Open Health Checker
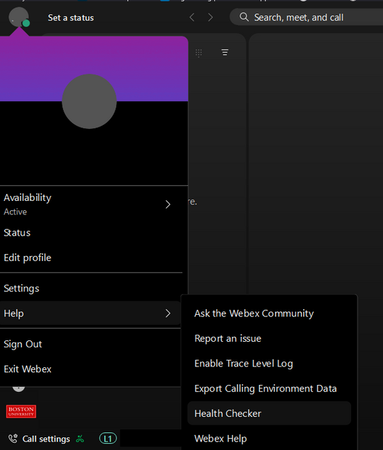The image size is (383, 450). pos(269,413)
